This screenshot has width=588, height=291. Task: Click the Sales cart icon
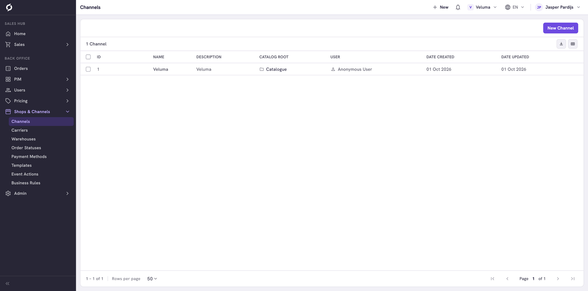8,45
